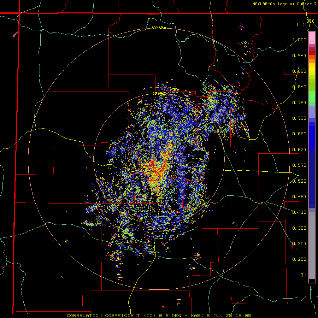Click the 0.467 legend value
Image resolution: width=318 pixels, height=318 pixels.
pyautogui.click(x=299, y=197)
